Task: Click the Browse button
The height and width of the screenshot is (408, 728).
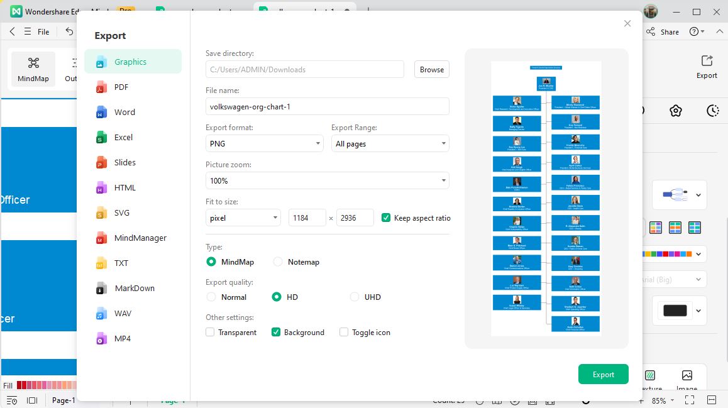Action: click(431, 69)
